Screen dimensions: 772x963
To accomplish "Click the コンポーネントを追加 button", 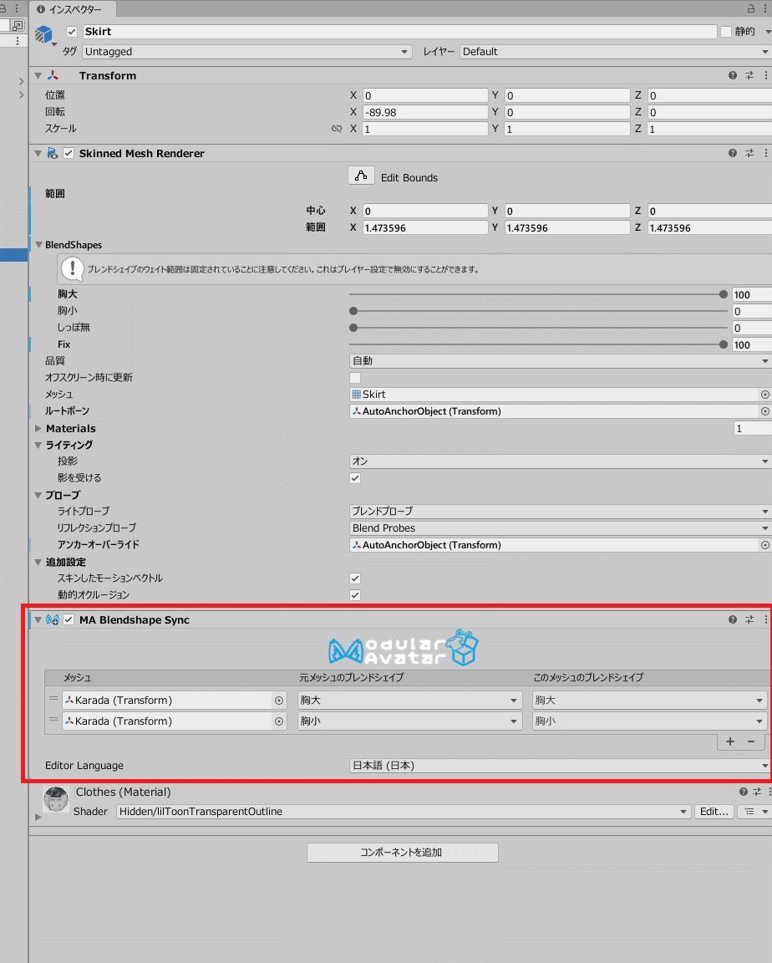I will (x=403, y=853).
